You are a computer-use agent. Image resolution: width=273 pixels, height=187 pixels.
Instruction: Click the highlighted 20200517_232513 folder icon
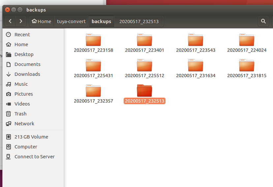click(x=144, y=91)
